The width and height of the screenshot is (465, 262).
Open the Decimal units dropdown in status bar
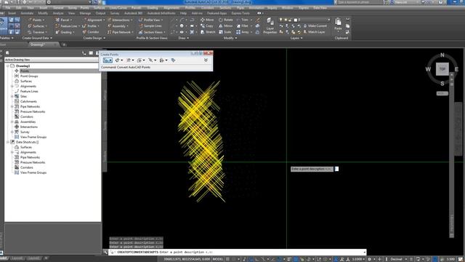coord(398,259)
